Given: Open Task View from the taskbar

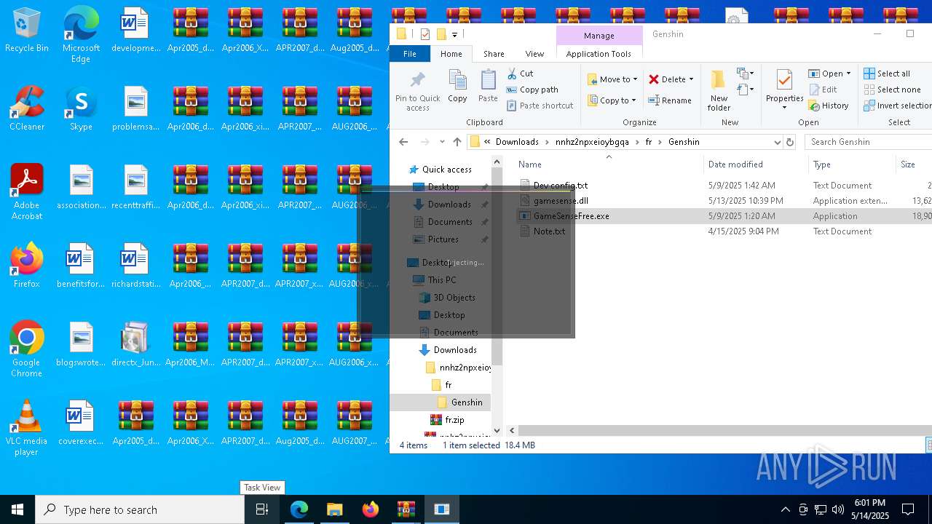Looking at the screenshot, I should (x=262, y=509).
